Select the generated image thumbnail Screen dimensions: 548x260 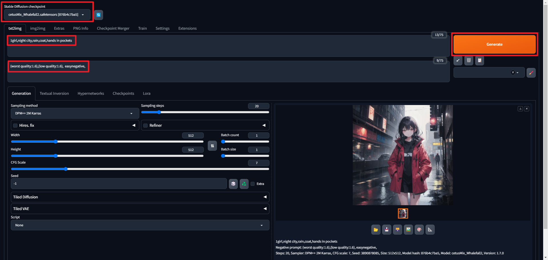coord(403,213)
